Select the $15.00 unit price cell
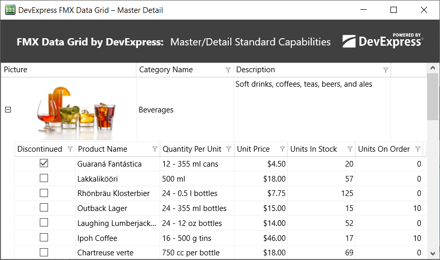This screenshot has height=260, width=440. pos(261,208)
